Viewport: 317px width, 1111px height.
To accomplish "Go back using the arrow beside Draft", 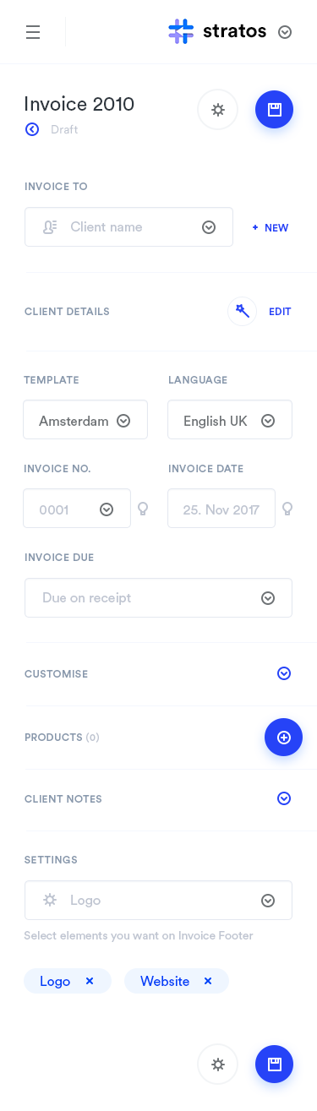I will [x=32, y=129].
